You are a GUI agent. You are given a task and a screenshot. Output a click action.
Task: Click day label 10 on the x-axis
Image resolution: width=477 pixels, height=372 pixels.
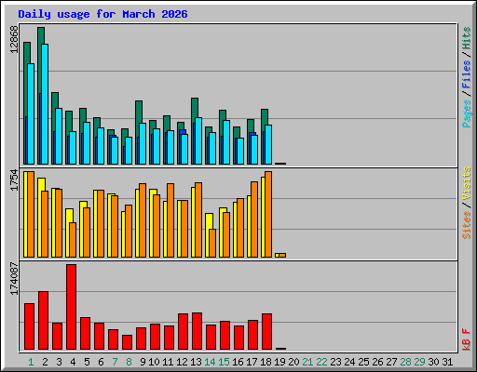point(154,362)
